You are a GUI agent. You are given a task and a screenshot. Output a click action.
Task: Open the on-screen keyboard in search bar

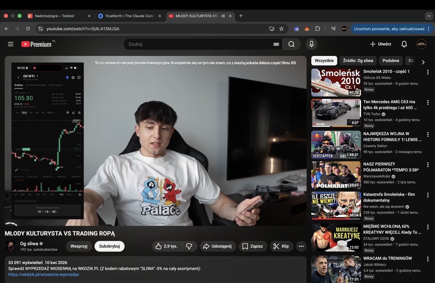[276, 44]
